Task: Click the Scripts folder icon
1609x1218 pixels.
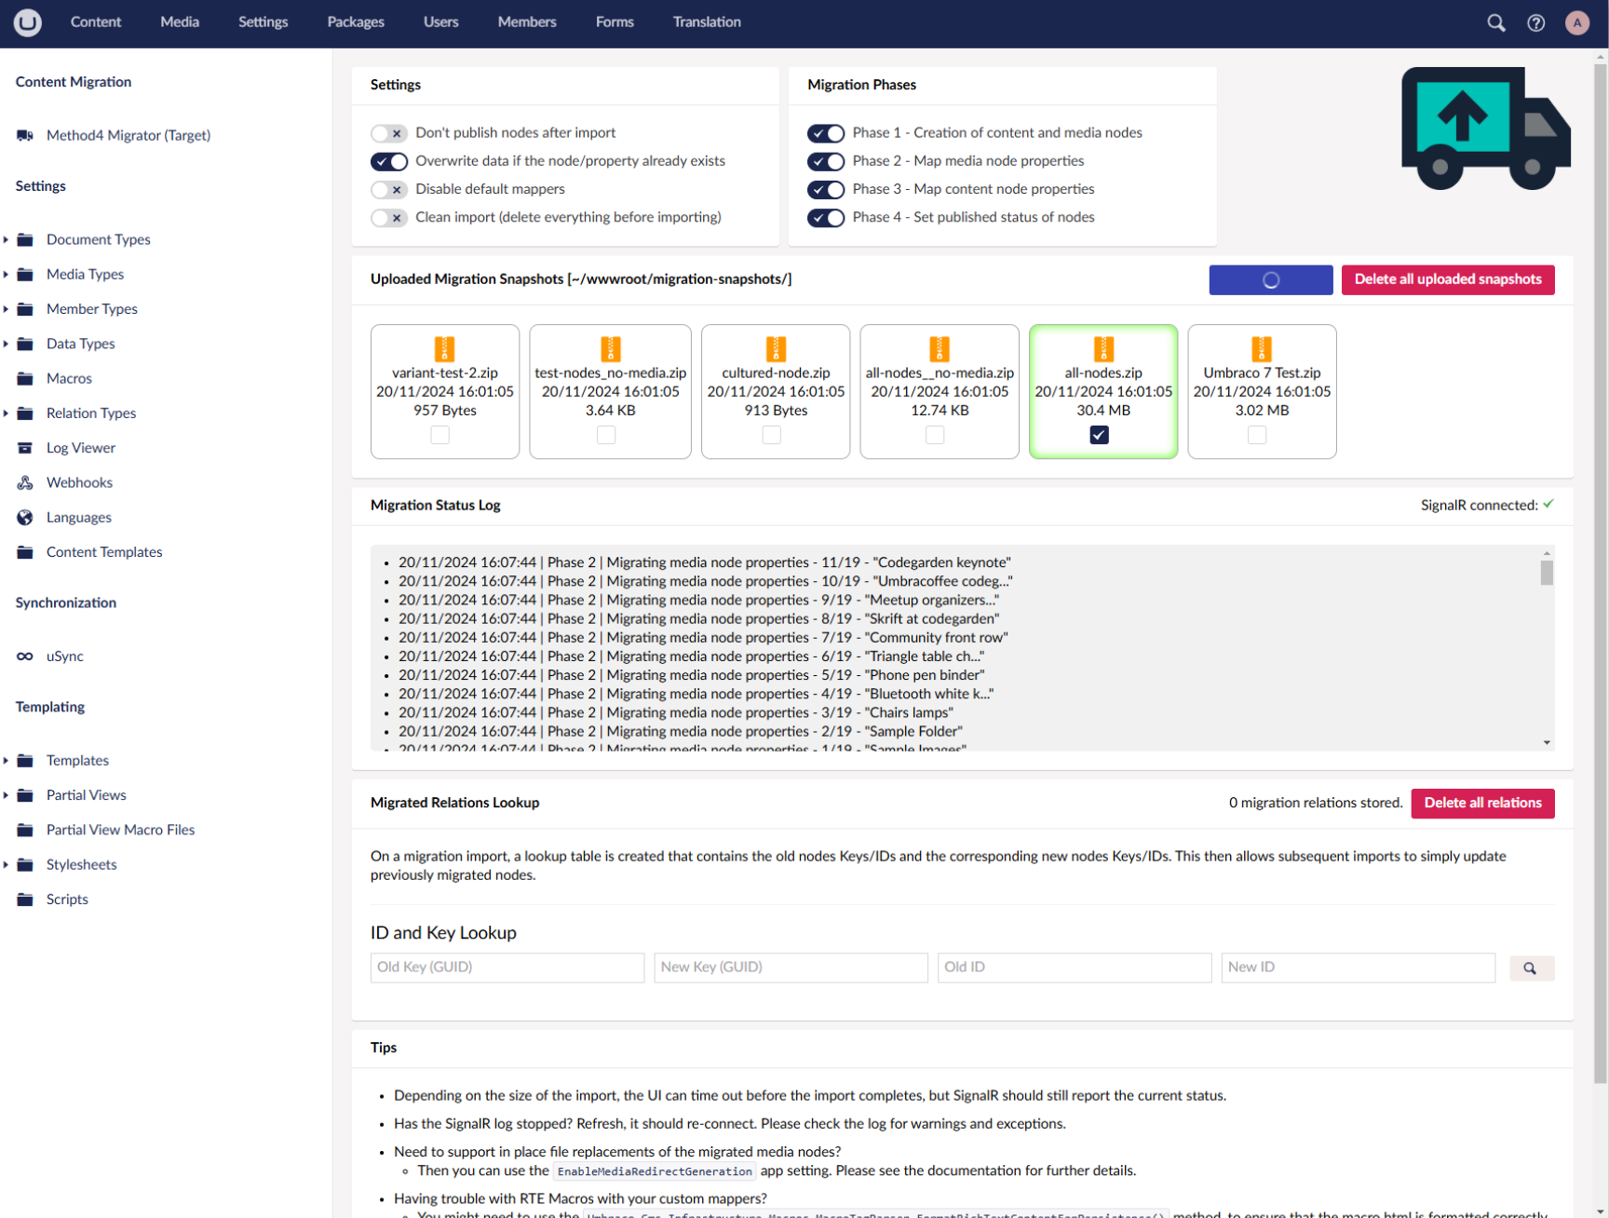Action: point(25,900)
